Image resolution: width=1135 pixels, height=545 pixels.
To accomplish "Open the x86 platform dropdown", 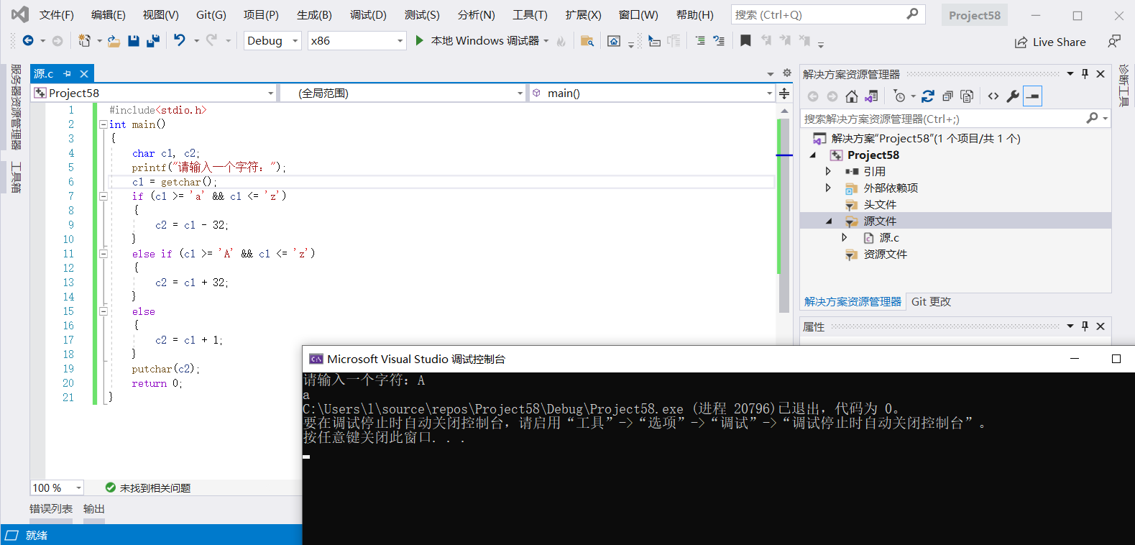I will coord(357,41).
